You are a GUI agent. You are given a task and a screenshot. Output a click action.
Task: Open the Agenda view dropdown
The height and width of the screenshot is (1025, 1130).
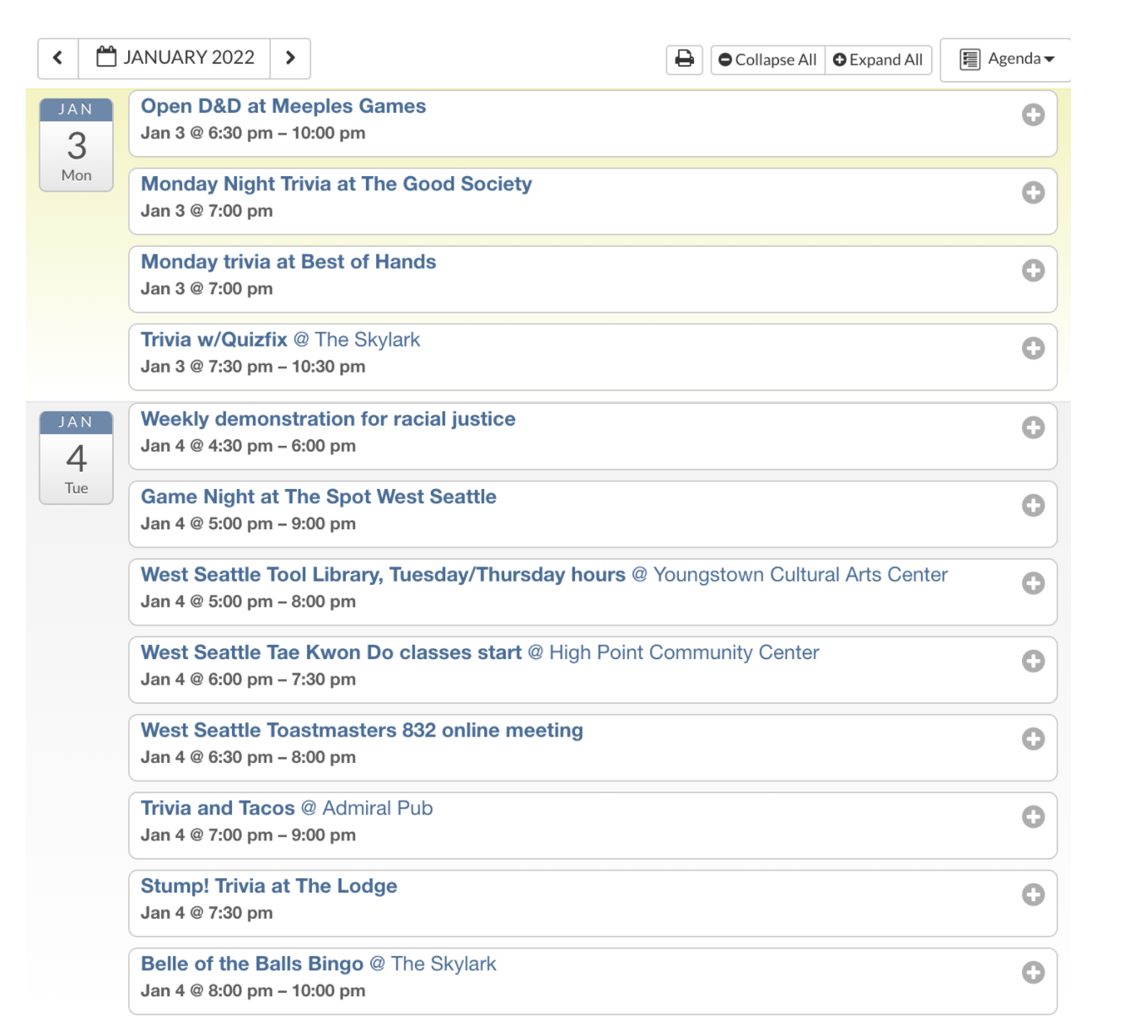coord(1007,59)
